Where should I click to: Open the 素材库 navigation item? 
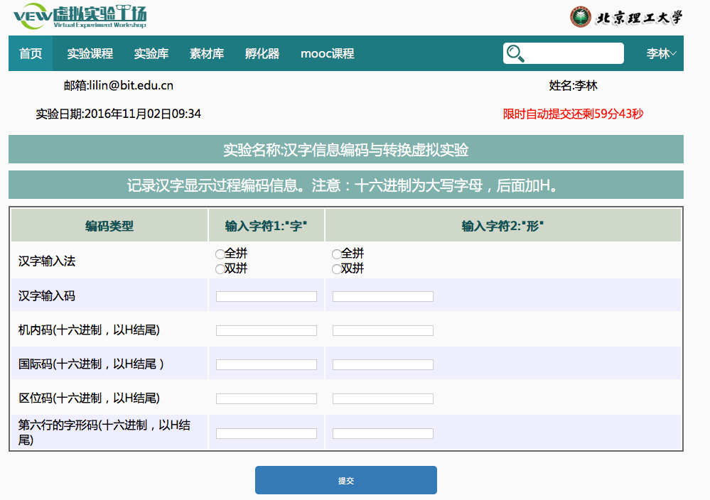[x=207, y=54]
